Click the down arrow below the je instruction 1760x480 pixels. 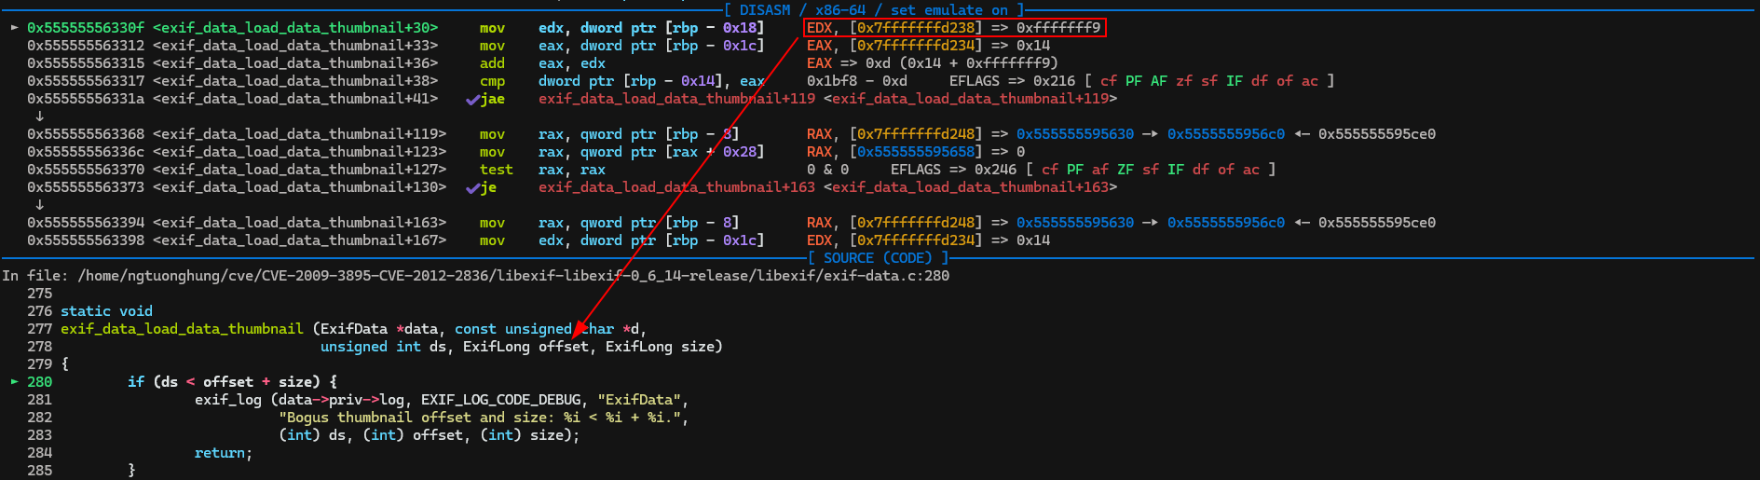point(39,205)
